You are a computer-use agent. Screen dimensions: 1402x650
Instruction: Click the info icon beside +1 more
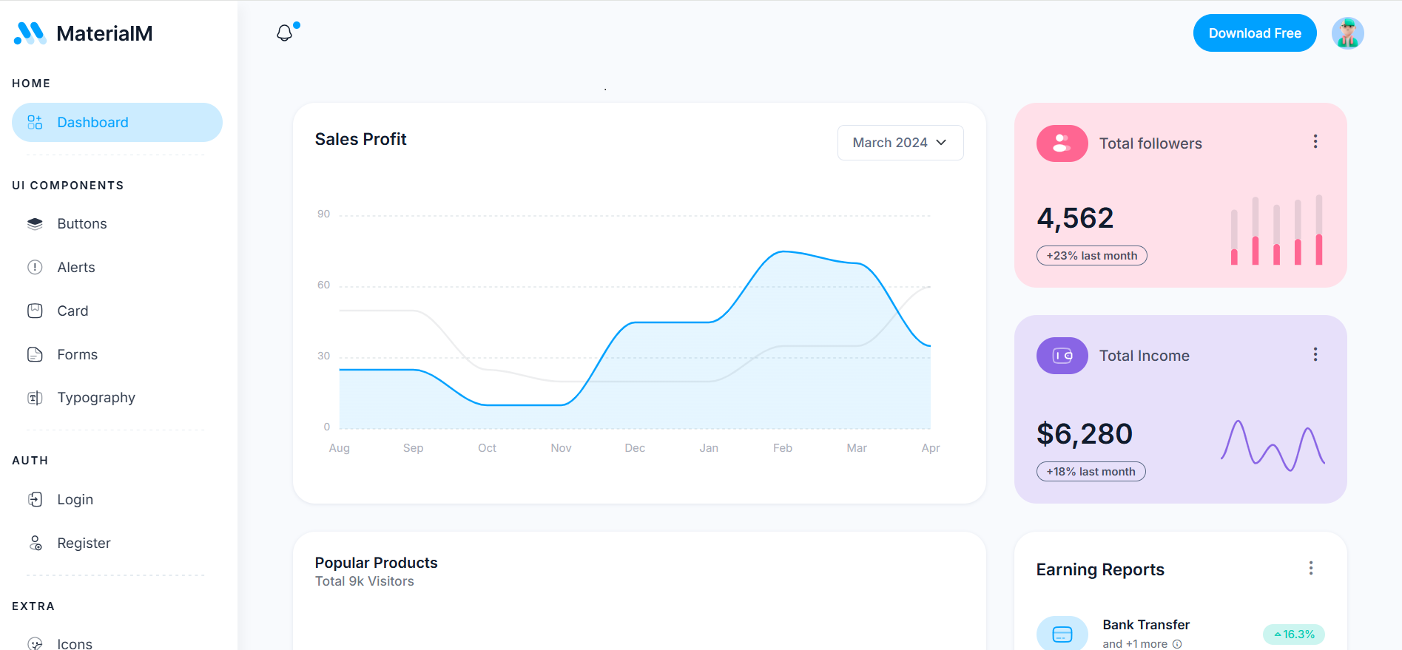(x=1177, y=644)
